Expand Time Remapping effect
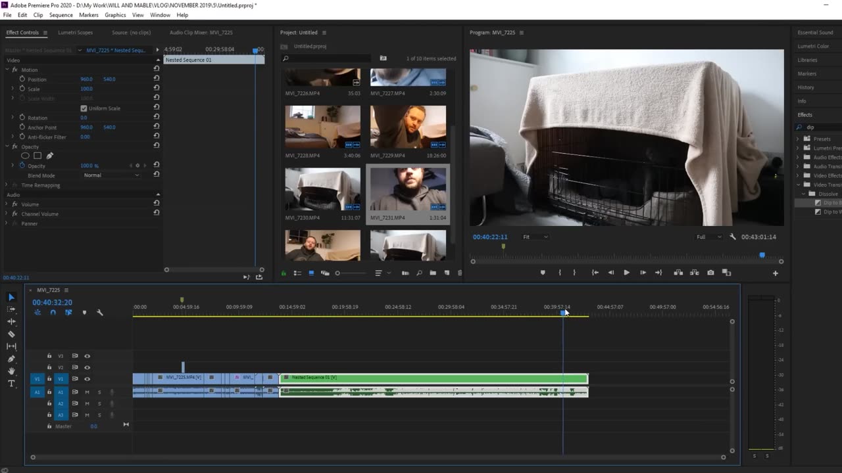Screen dimensions: 842x473 click(7, 185)
